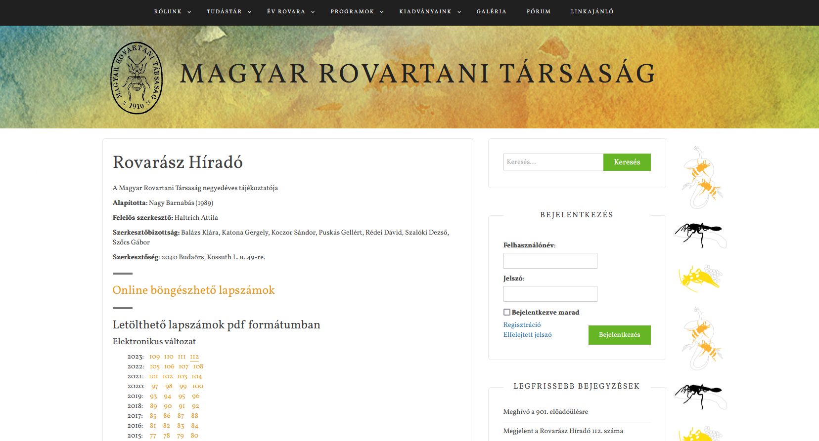This screenshot has width=819, height=441.
Task: Open the Linkajánló page
Action: click(592, 11)
